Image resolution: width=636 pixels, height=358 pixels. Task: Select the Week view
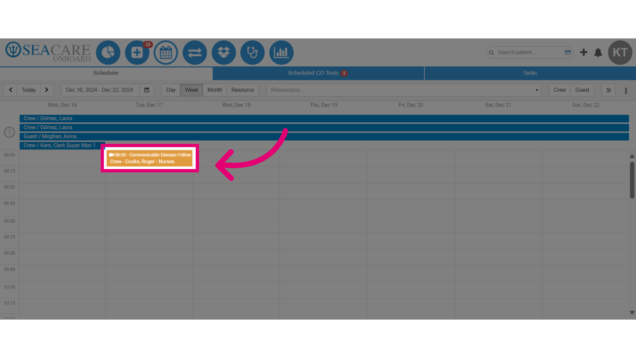[x=191, y=90]
